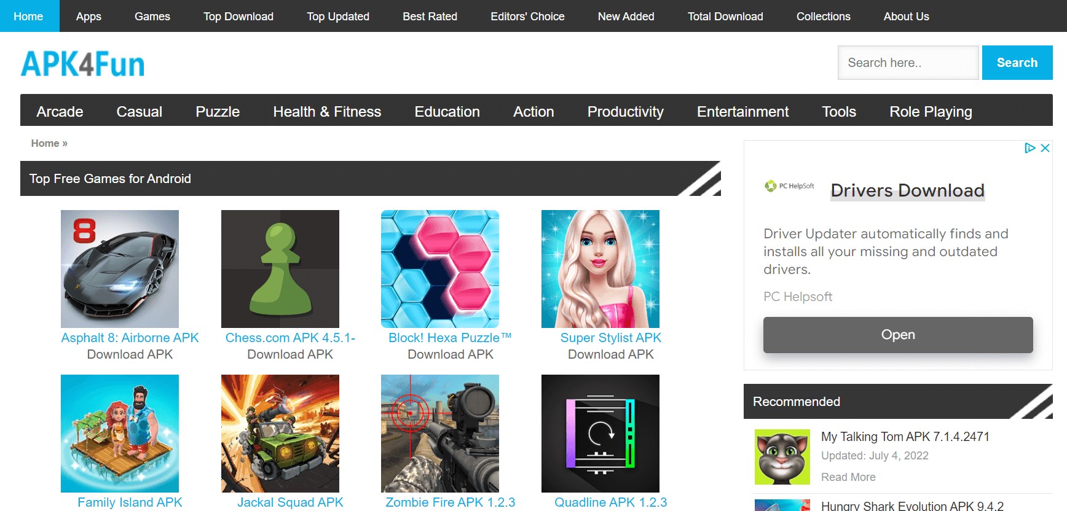
Task: Open the Read More link for Talking Tom
Action: 848,477
